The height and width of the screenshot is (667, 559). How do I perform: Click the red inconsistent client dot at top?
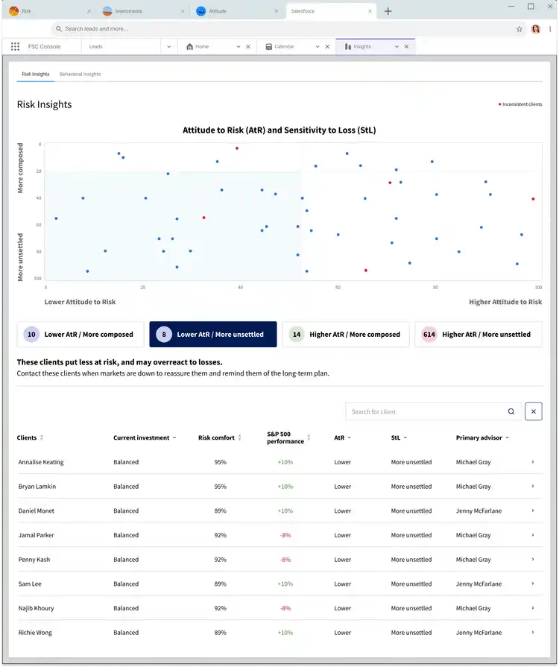point(237,148)
